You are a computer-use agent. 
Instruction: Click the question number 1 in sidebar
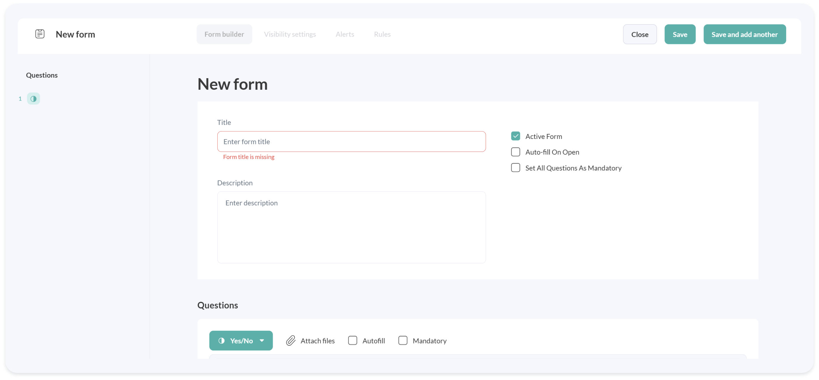[x=20, y=99]
